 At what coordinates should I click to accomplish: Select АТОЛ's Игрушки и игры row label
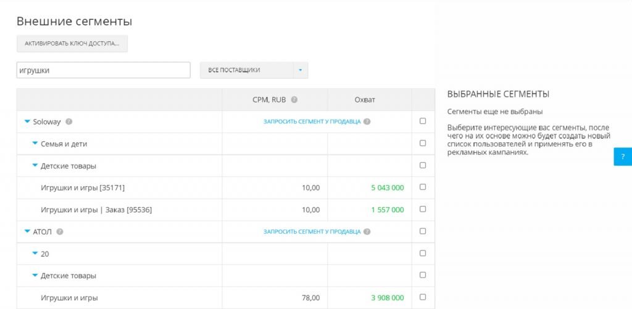click(69, 298)
